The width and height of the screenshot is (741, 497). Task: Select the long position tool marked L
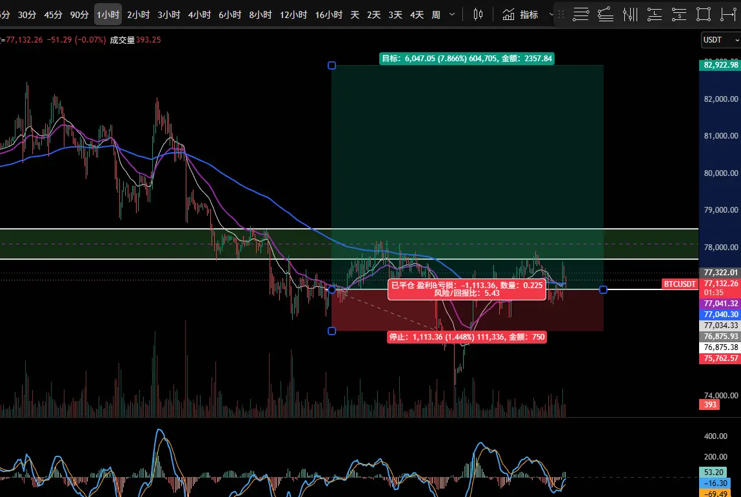(x=655, y=15)
